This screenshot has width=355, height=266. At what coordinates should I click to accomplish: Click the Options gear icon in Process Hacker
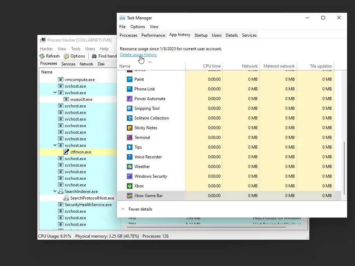(66, 56)
